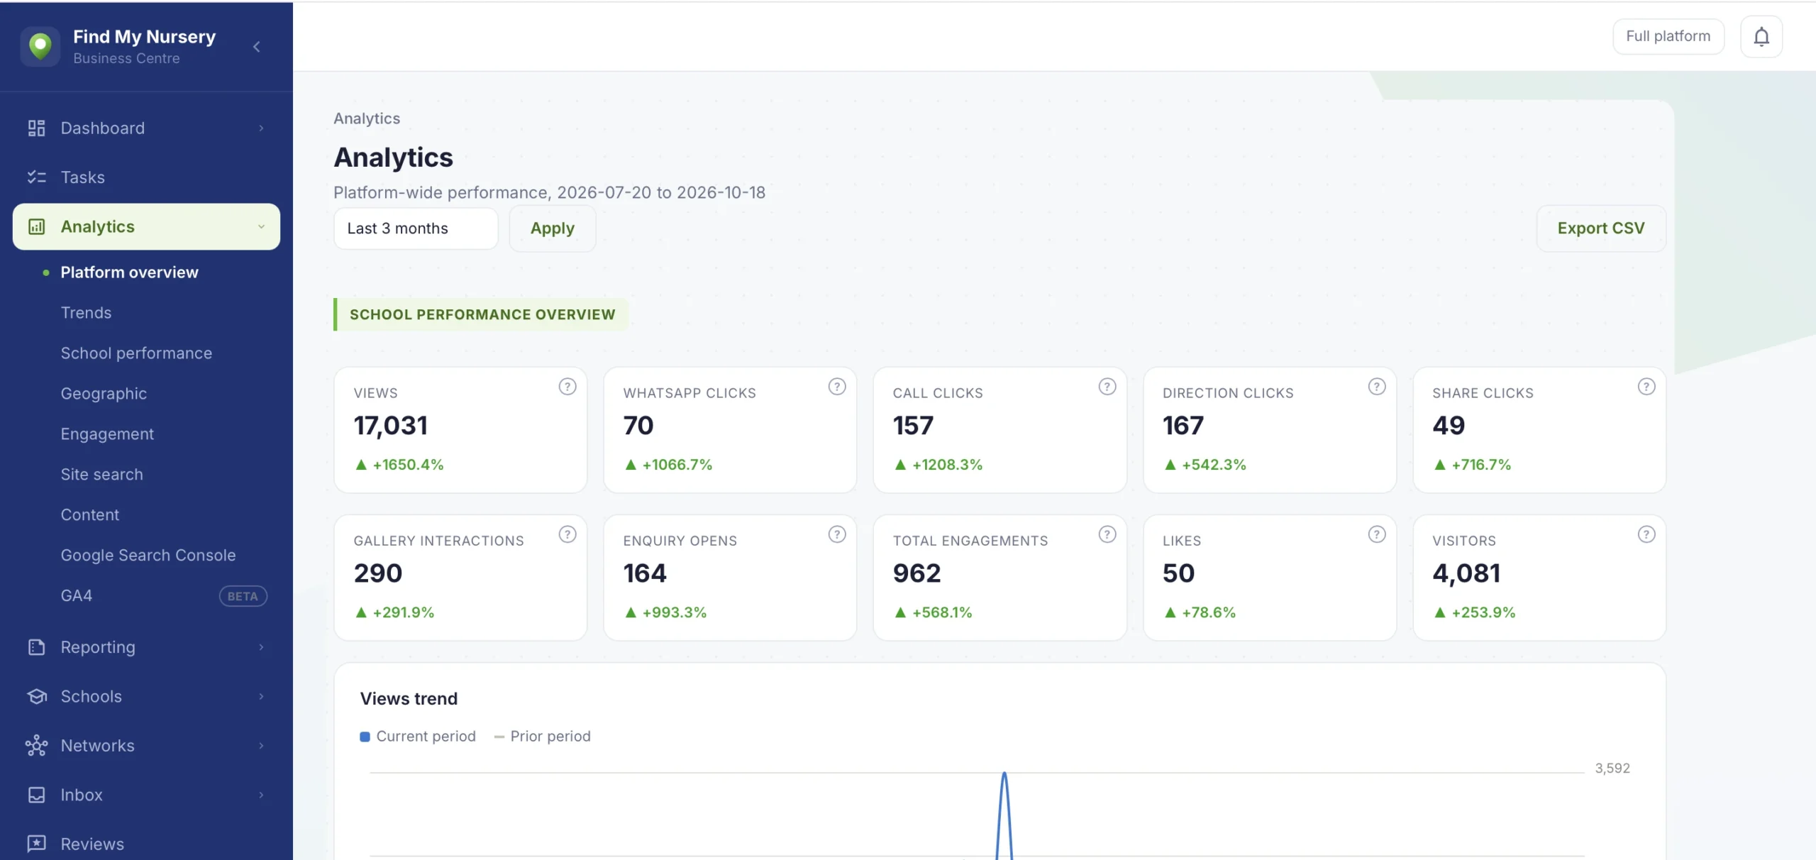Open notifications bell icon
Viewport: 1816px width, 860px height.
click(x=1761, y=37)
